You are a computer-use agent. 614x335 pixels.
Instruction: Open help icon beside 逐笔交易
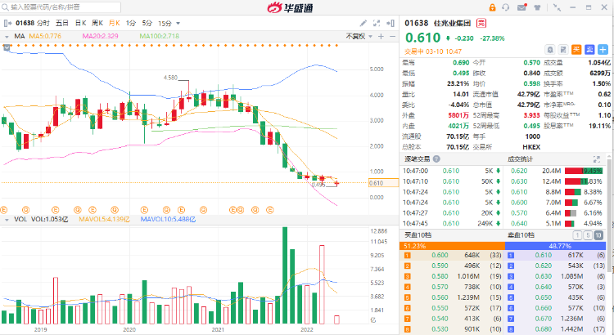436,159
